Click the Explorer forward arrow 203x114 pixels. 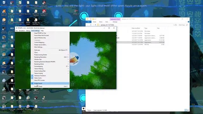coord(91,25)
